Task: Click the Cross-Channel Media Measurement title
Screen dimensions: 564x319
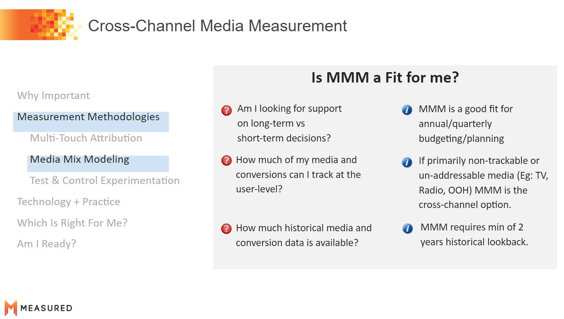Action: 218,26
